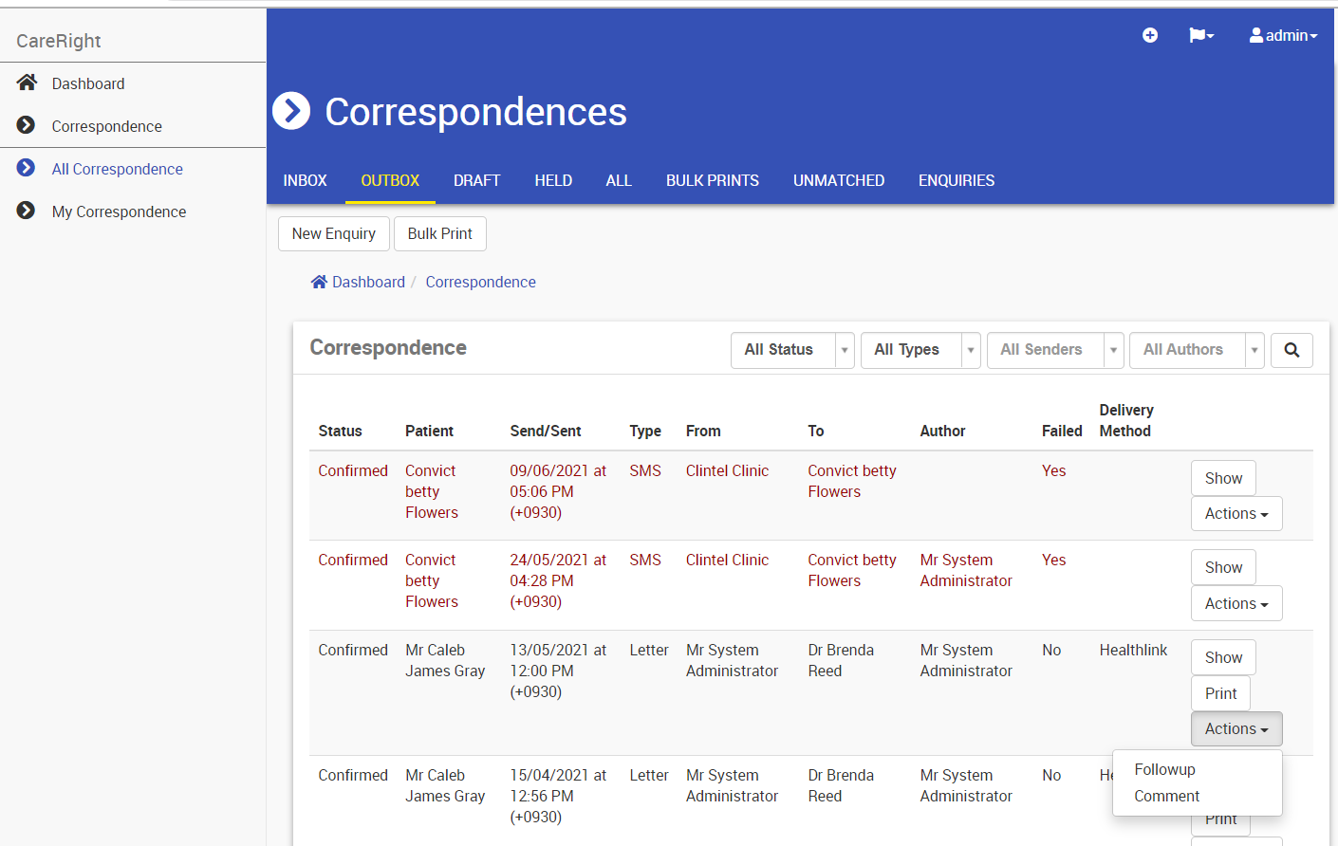Show the 09/06/2021 SMS correspondence

point(1223,478)
